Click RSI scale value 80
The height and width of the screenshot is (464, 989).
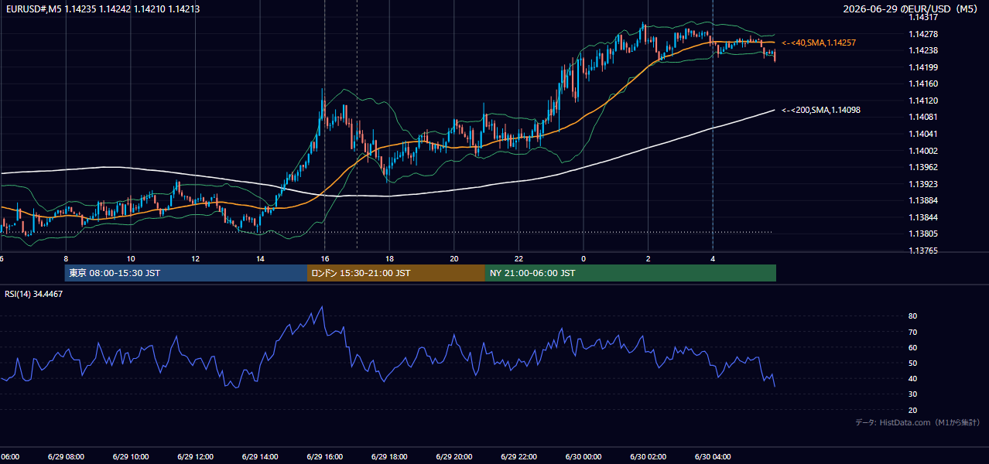click(x=912, y=316)
